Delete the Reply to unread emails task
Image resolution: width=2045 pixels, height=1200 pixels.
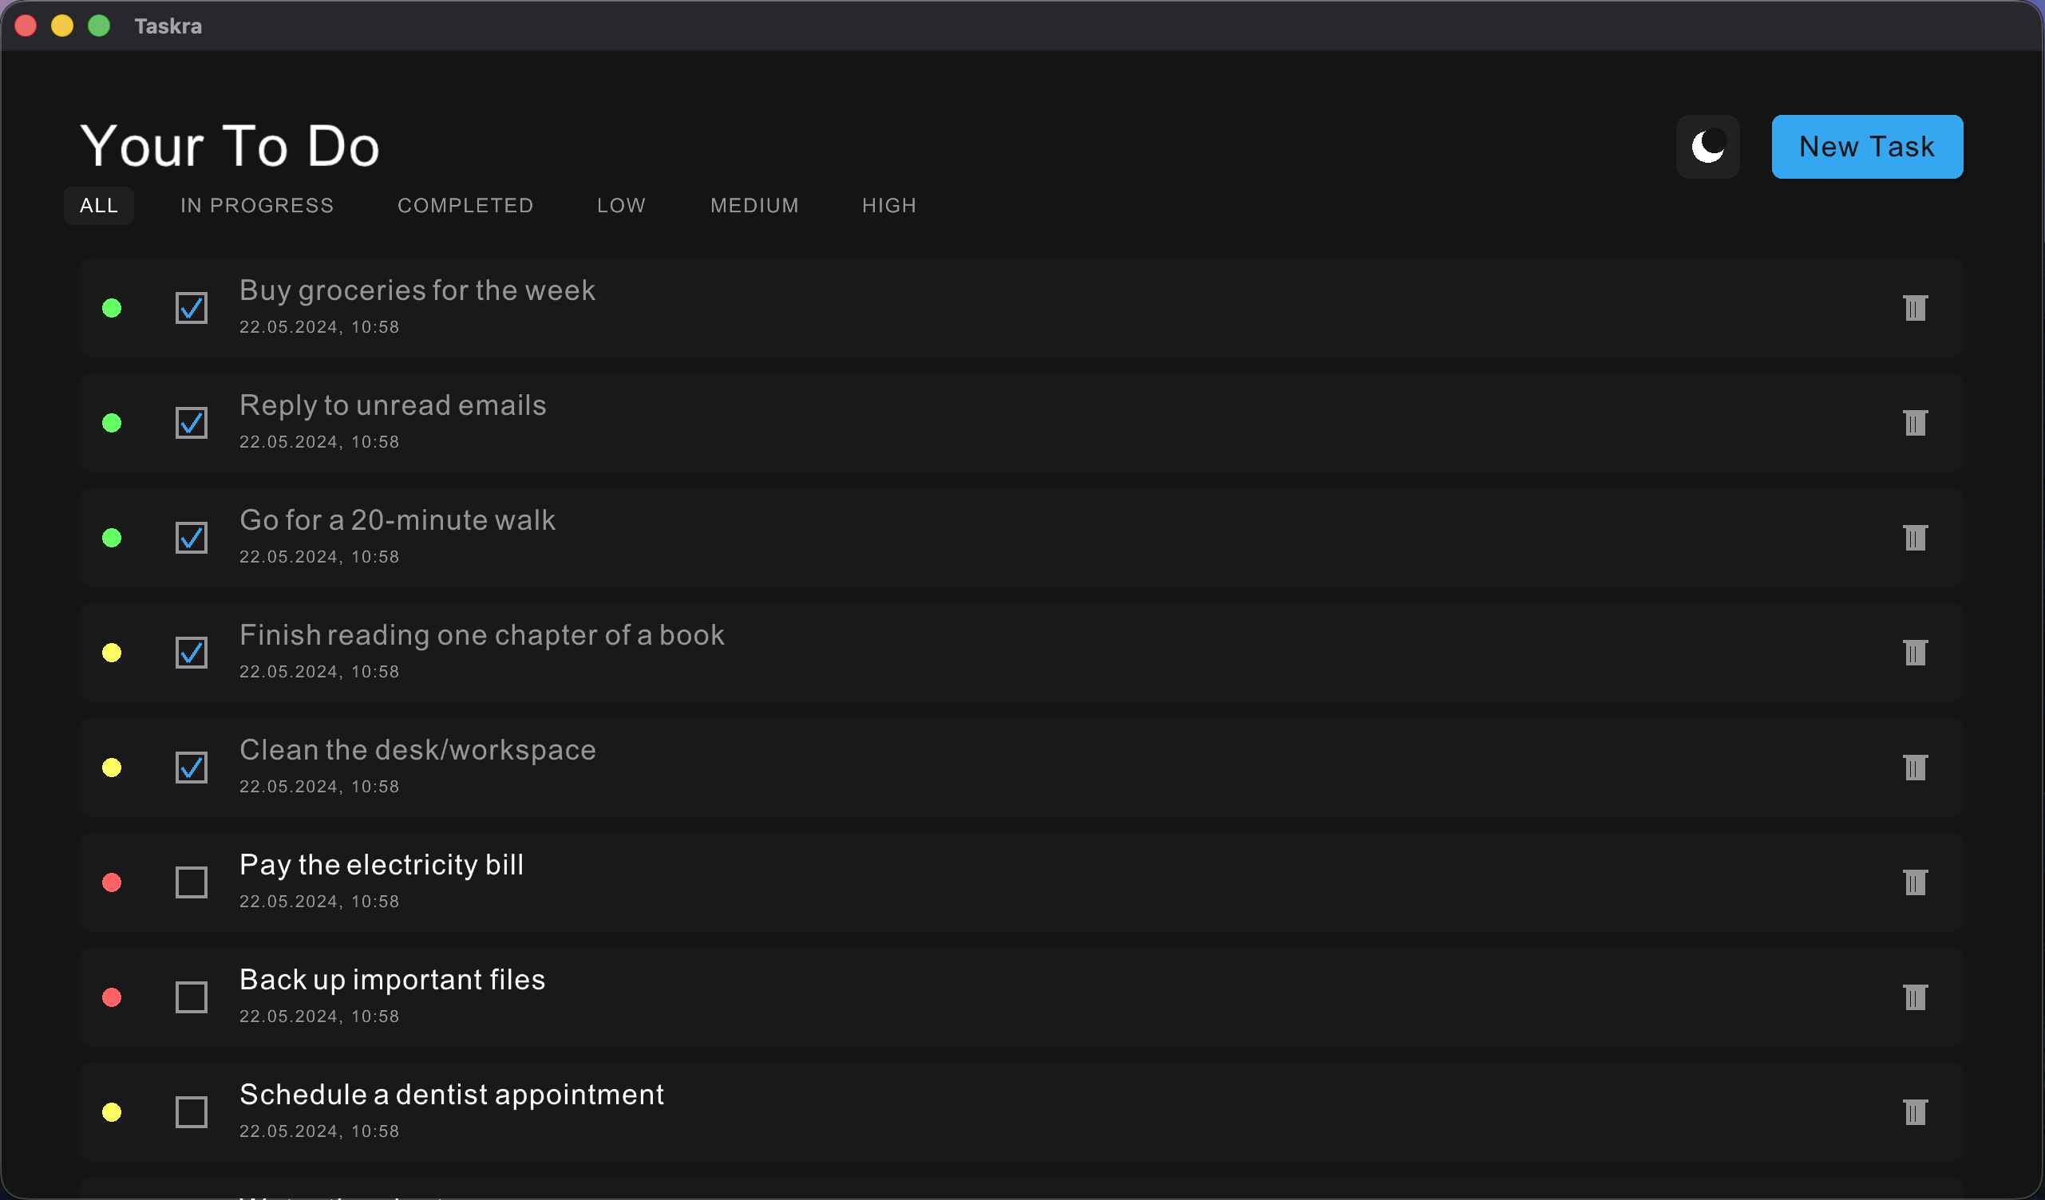click(x=1914, y=423)
